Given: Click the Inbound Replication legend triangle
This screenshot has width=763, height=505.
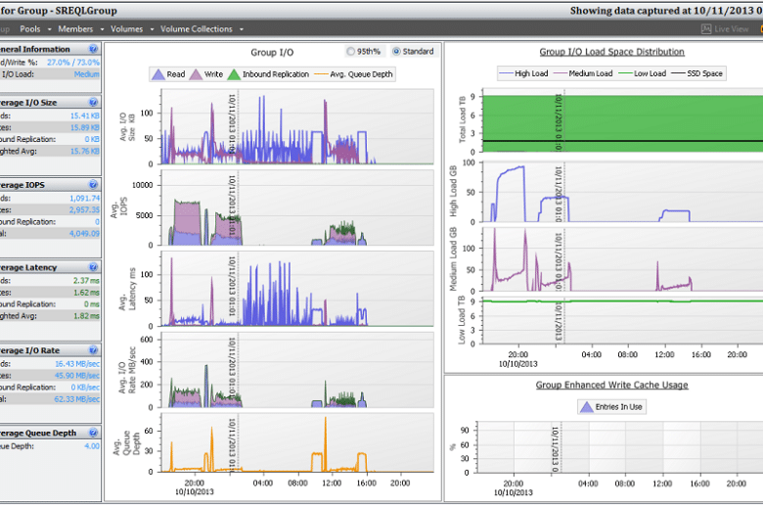Looking at the screenshot, I should pyautogui.click(x=234, y=74).
